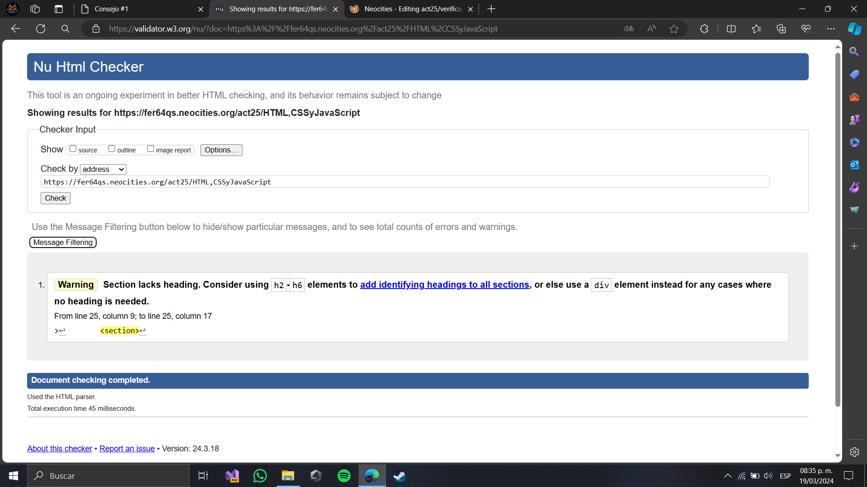Click the File Explorer icon in taskbar
Viewport: 867px width, 487px height.
click(x=288, y=475)
